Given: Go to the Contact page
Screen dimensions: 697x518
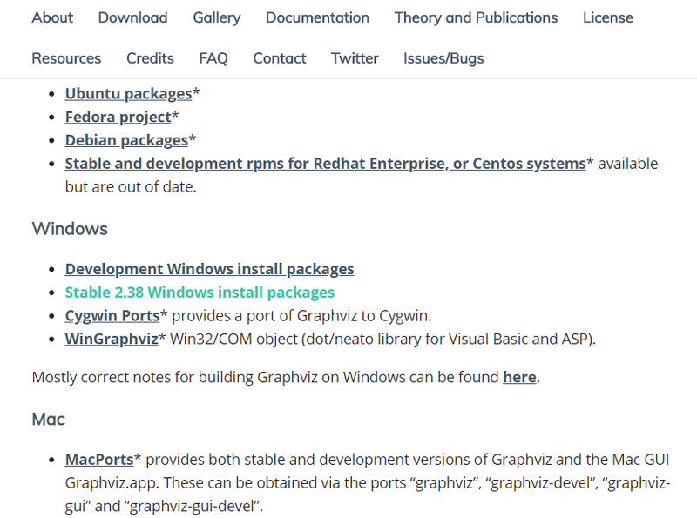Looking at the screenshot, I should pos(280,58).
